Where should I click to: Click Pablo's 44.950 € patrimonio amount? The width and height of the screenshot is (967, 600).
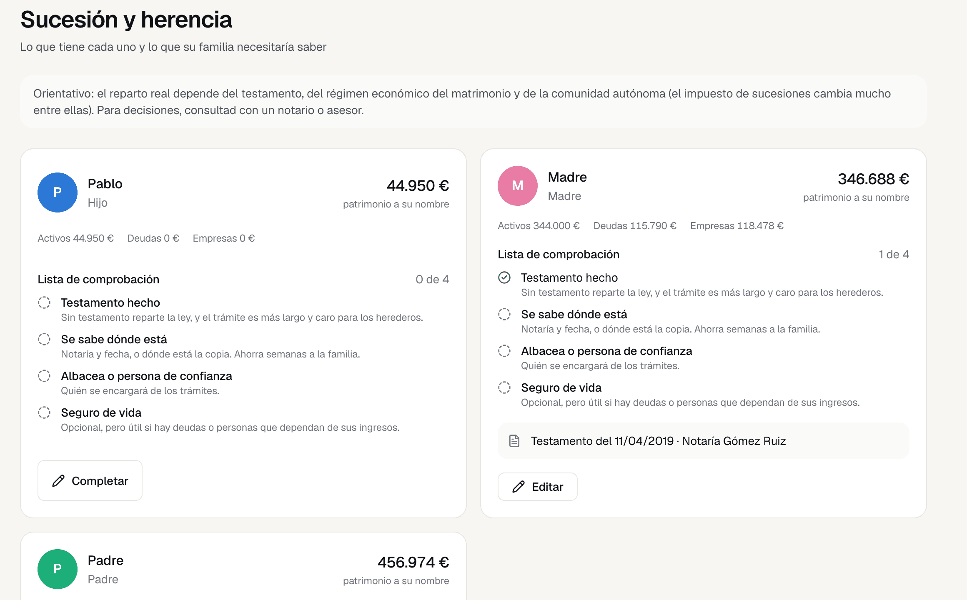point(418,186)
